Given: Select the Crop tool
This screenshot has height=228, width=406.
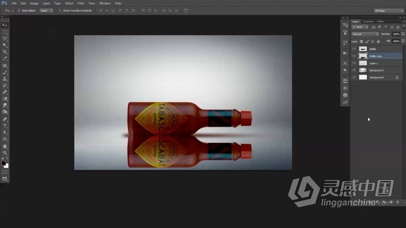Looking at the screenshot, I should pos(5,52).
